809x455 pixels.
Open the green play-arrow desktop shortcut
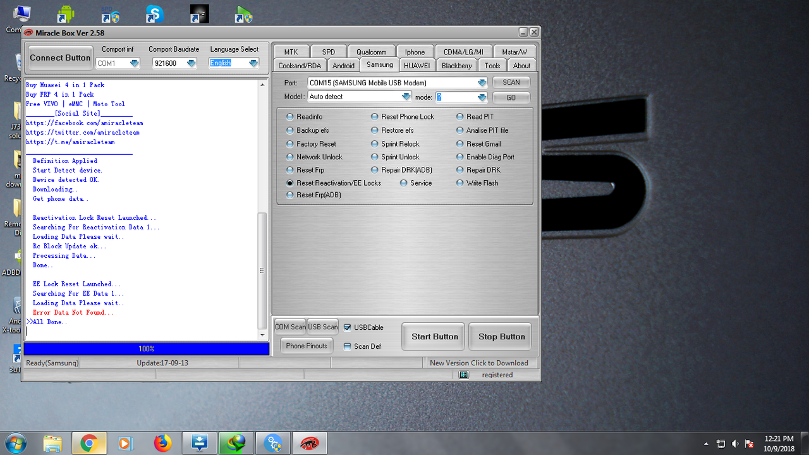(x=243, y=14)
